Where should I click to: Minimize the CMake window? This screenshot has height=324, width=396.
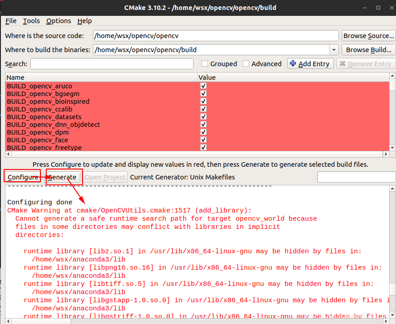point(365,8)
